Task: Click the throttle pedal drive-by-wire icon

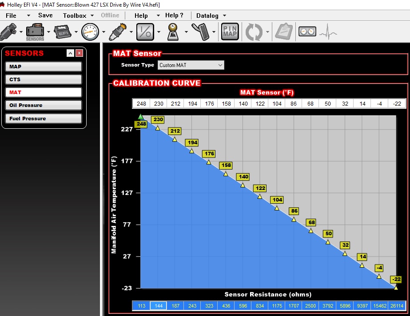Action: pyautogui.click(x=201, y=32)
